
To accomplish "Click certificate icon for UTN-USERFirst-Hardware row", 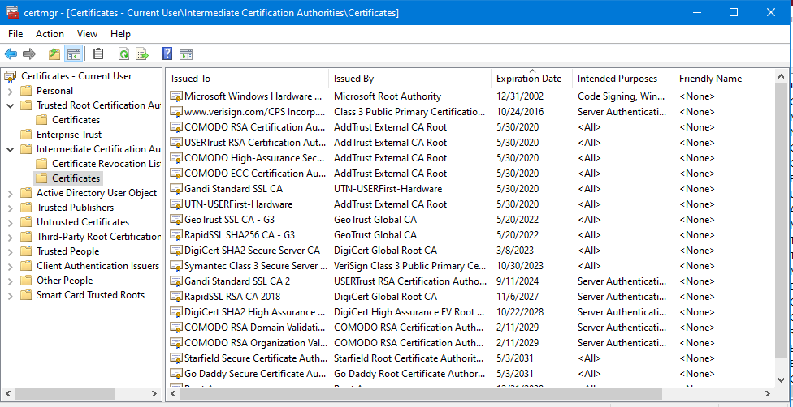I will pos(176,204).
